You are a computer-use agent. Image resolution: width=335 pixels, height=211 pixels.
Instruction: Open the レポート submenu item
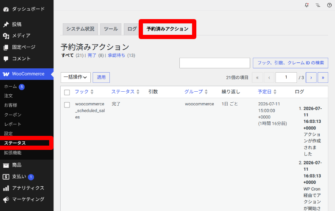click(x=13, y=124)
